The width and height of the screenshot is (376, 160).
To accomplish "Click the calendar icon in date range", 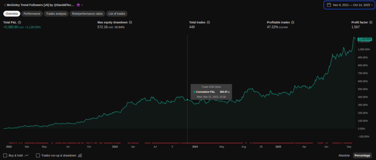I will coord(328,5).
